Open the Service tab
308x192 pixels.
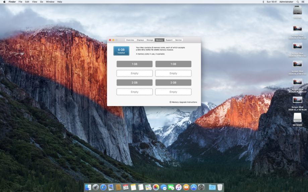[178, 40]
